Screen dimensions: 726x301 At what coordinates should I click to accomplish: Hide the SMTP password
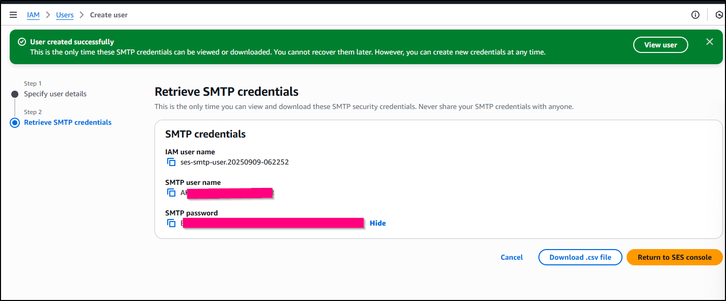tap(378, 223)
